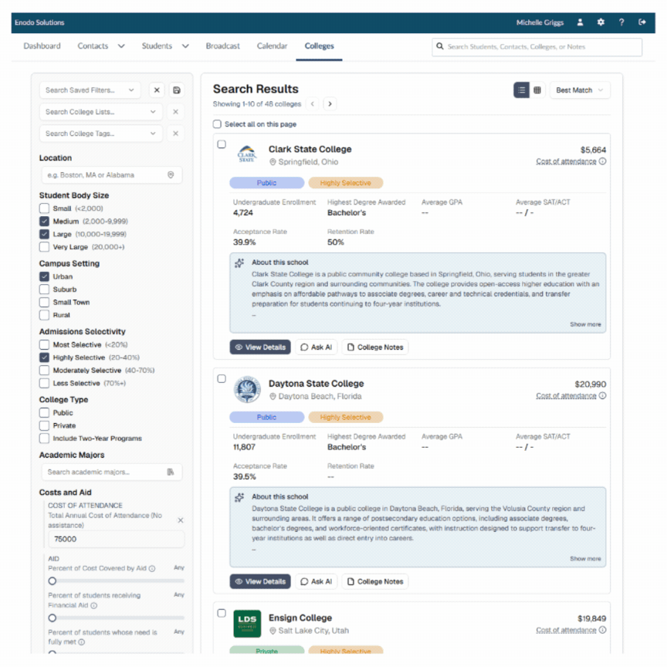This screenshot has width=667, height=667.
Task: Enable Include Two-Year Programs
Action: coord(44,438)
